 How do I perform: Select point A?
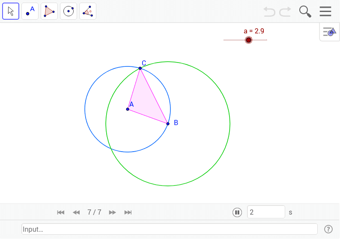coord(128,109)
